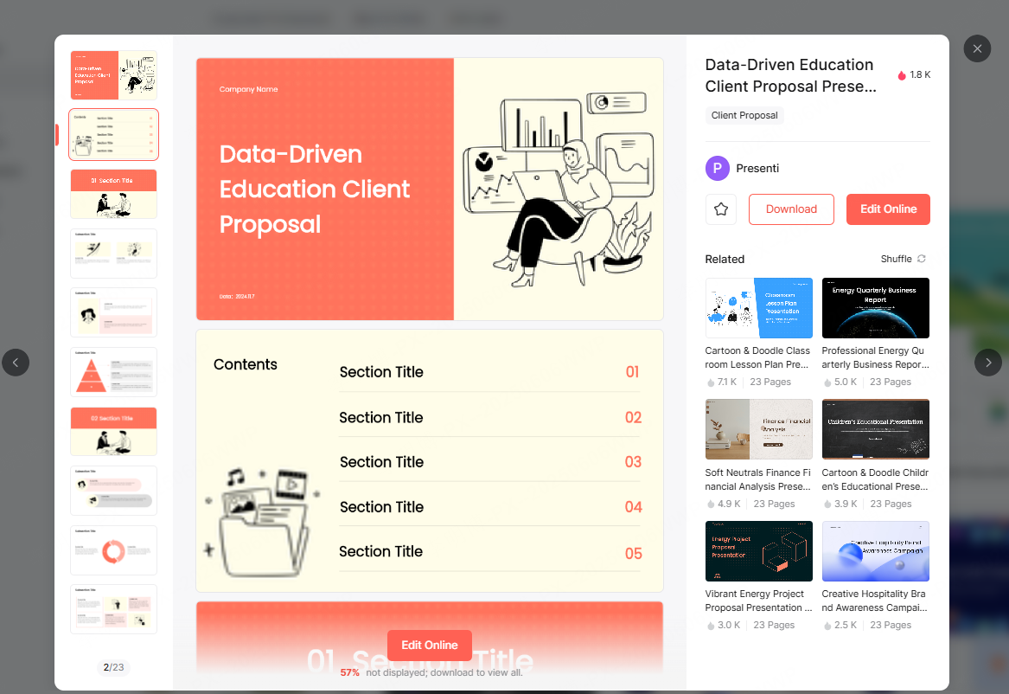
Task: Click the right navigation arrow
Action: (x=988, y=363)
